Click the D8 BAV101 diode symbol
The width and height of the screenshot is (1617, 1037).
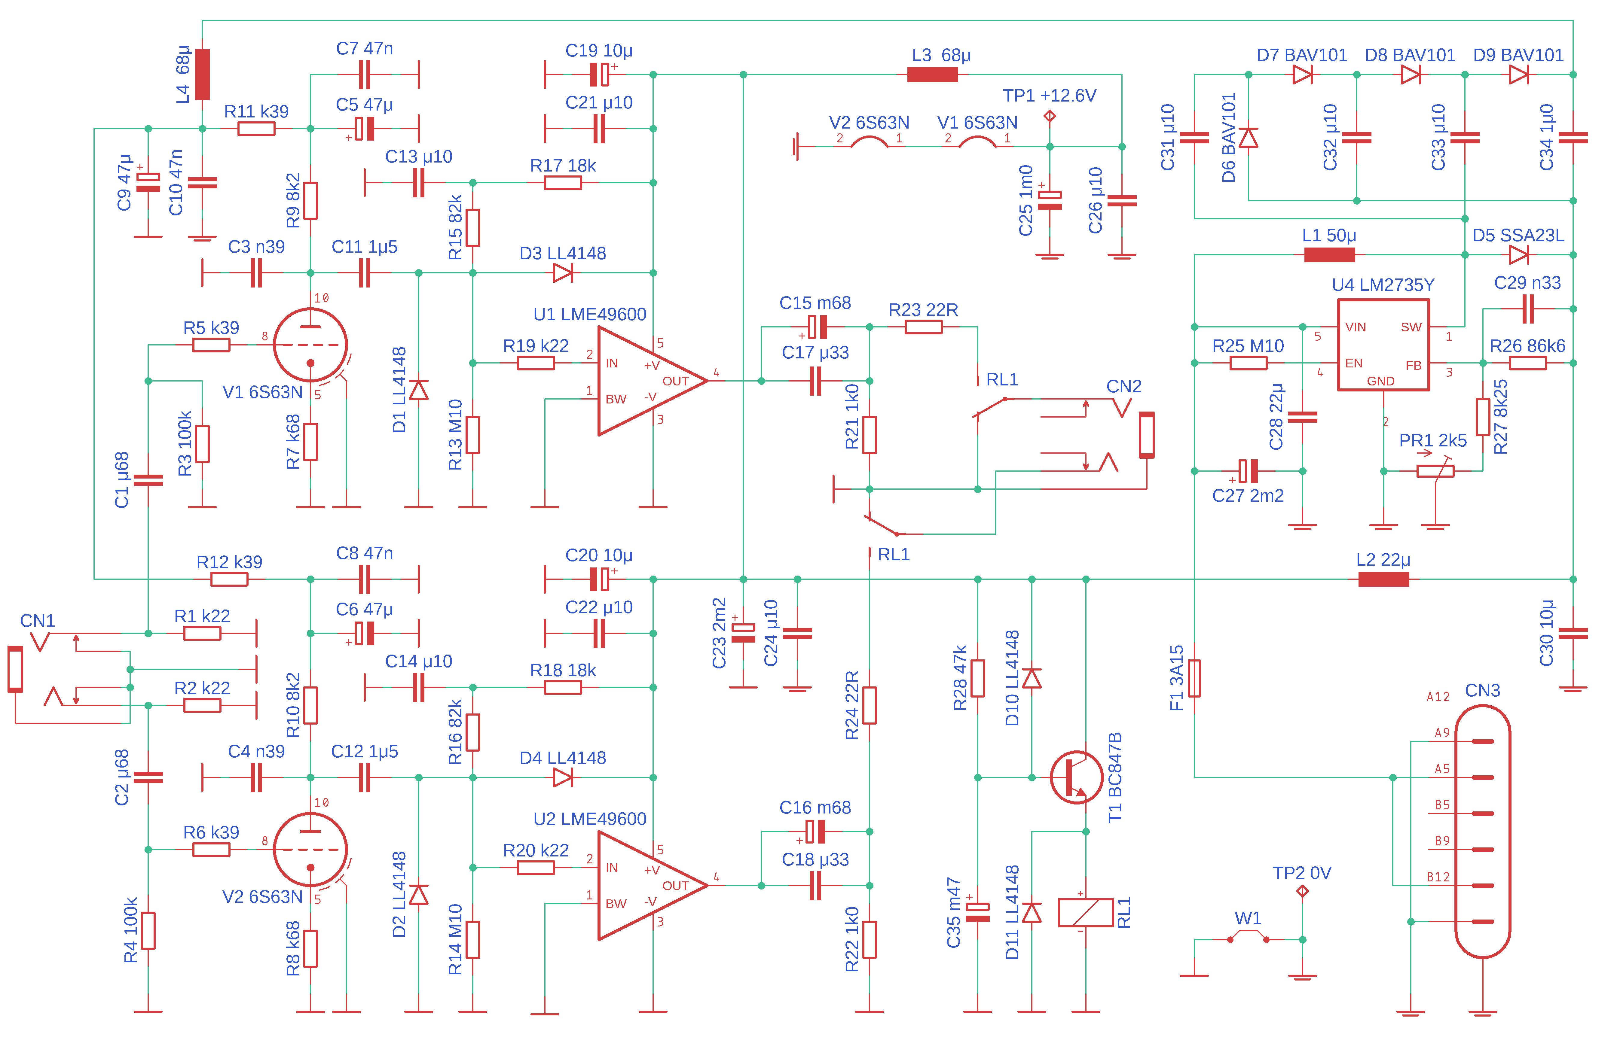(x=1411, y=75)
